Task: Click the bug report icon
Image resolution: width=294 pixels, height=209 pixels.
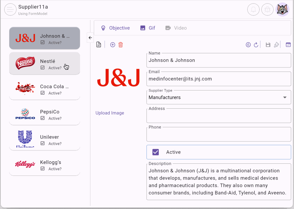Action: coord(268,9)
